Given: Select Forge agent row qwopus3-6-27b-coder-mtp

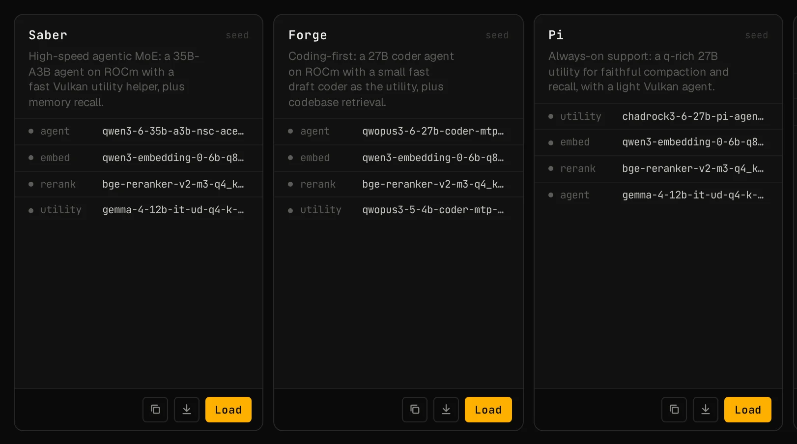Looking at the screenshot, I should click(398, 132).
